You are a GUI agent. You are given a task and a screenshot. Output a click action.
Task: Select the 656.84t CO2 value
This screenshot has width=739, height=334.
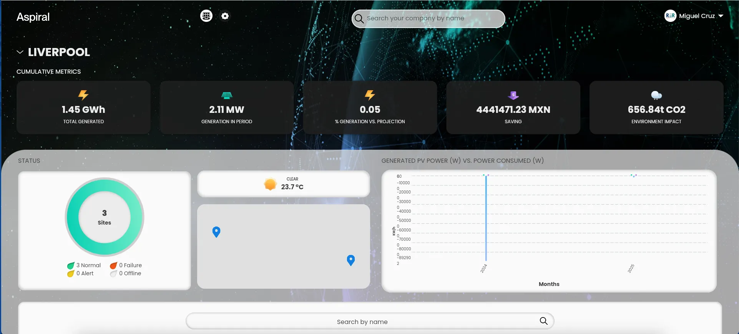click(656, 110)
